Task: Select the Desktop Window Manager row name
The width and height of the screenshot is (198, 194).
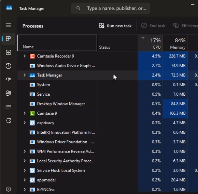Action: 61,104
